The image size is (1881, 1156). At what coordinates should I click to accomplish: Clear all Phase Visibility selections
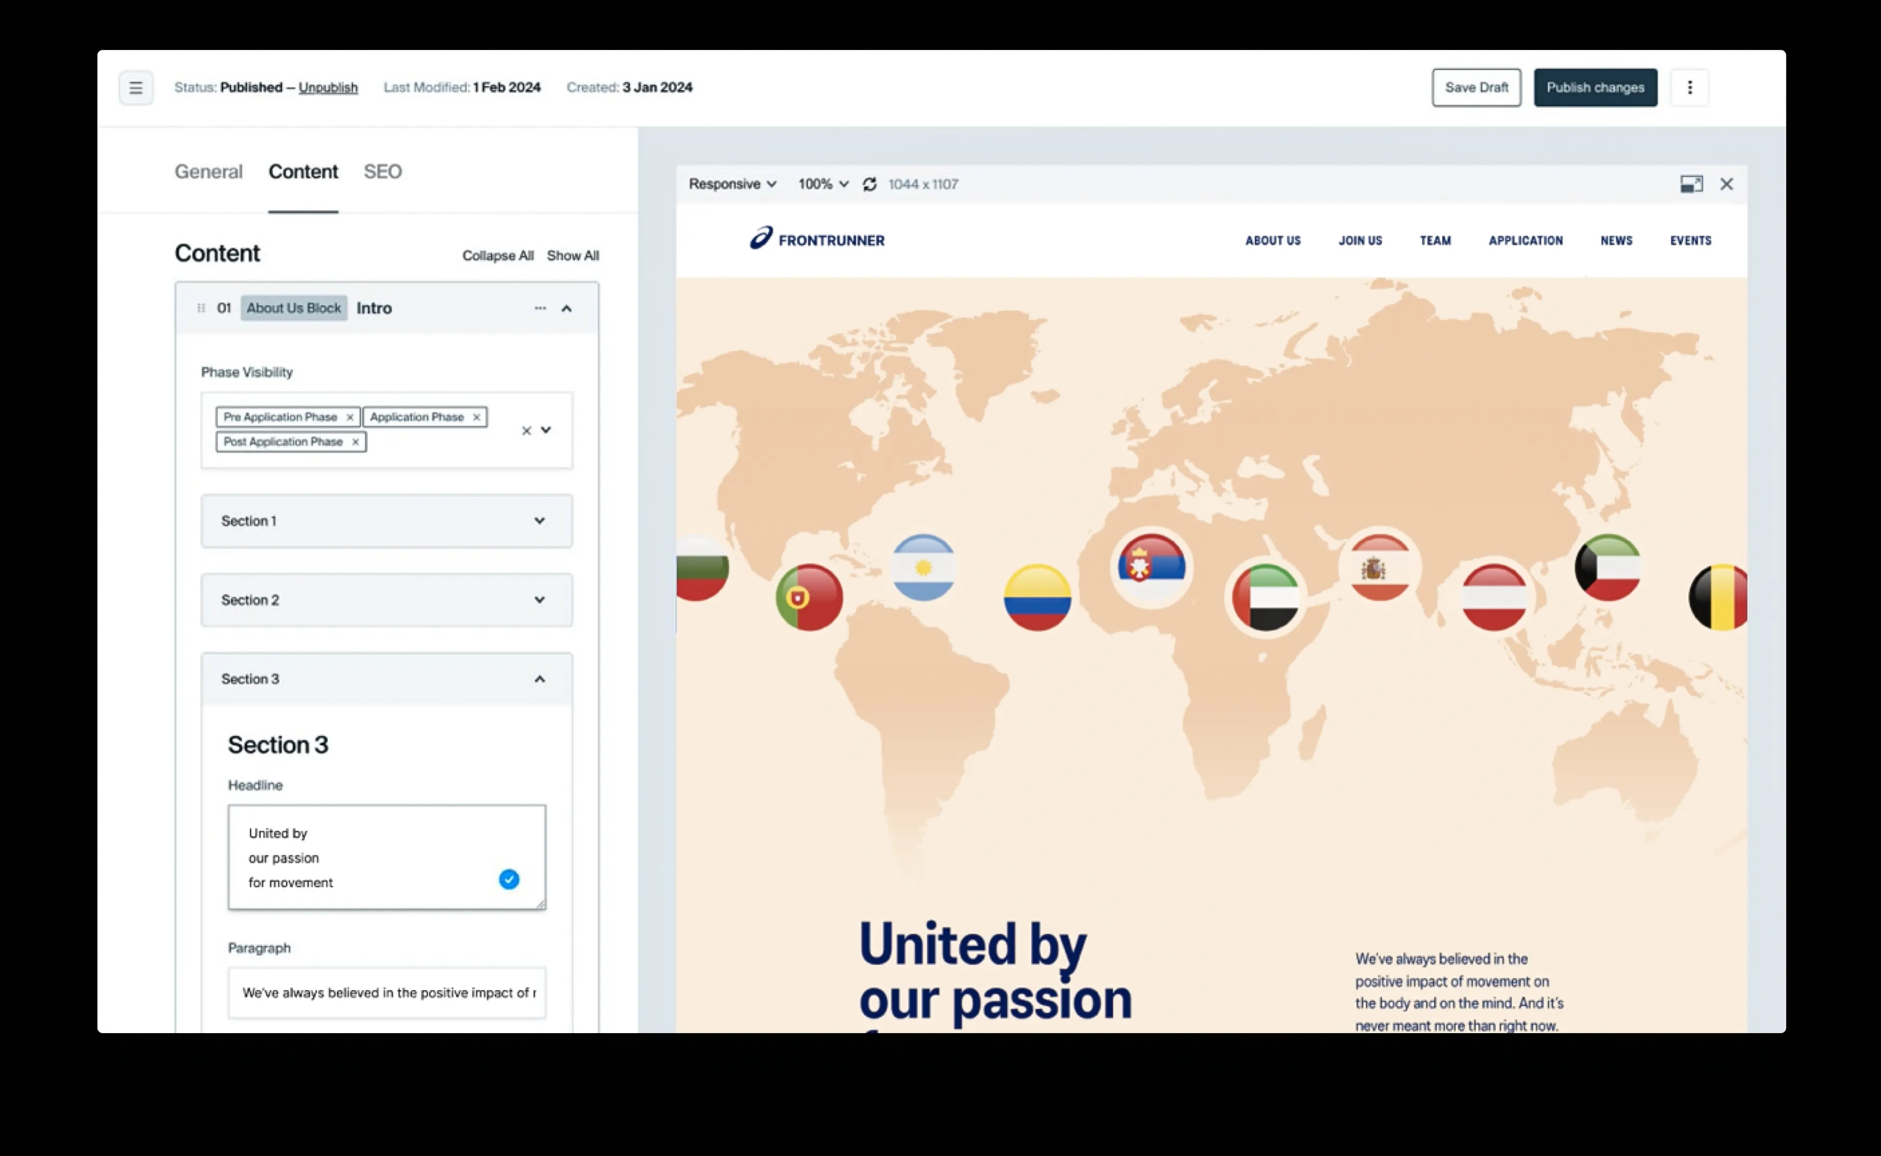coord(526,430)
